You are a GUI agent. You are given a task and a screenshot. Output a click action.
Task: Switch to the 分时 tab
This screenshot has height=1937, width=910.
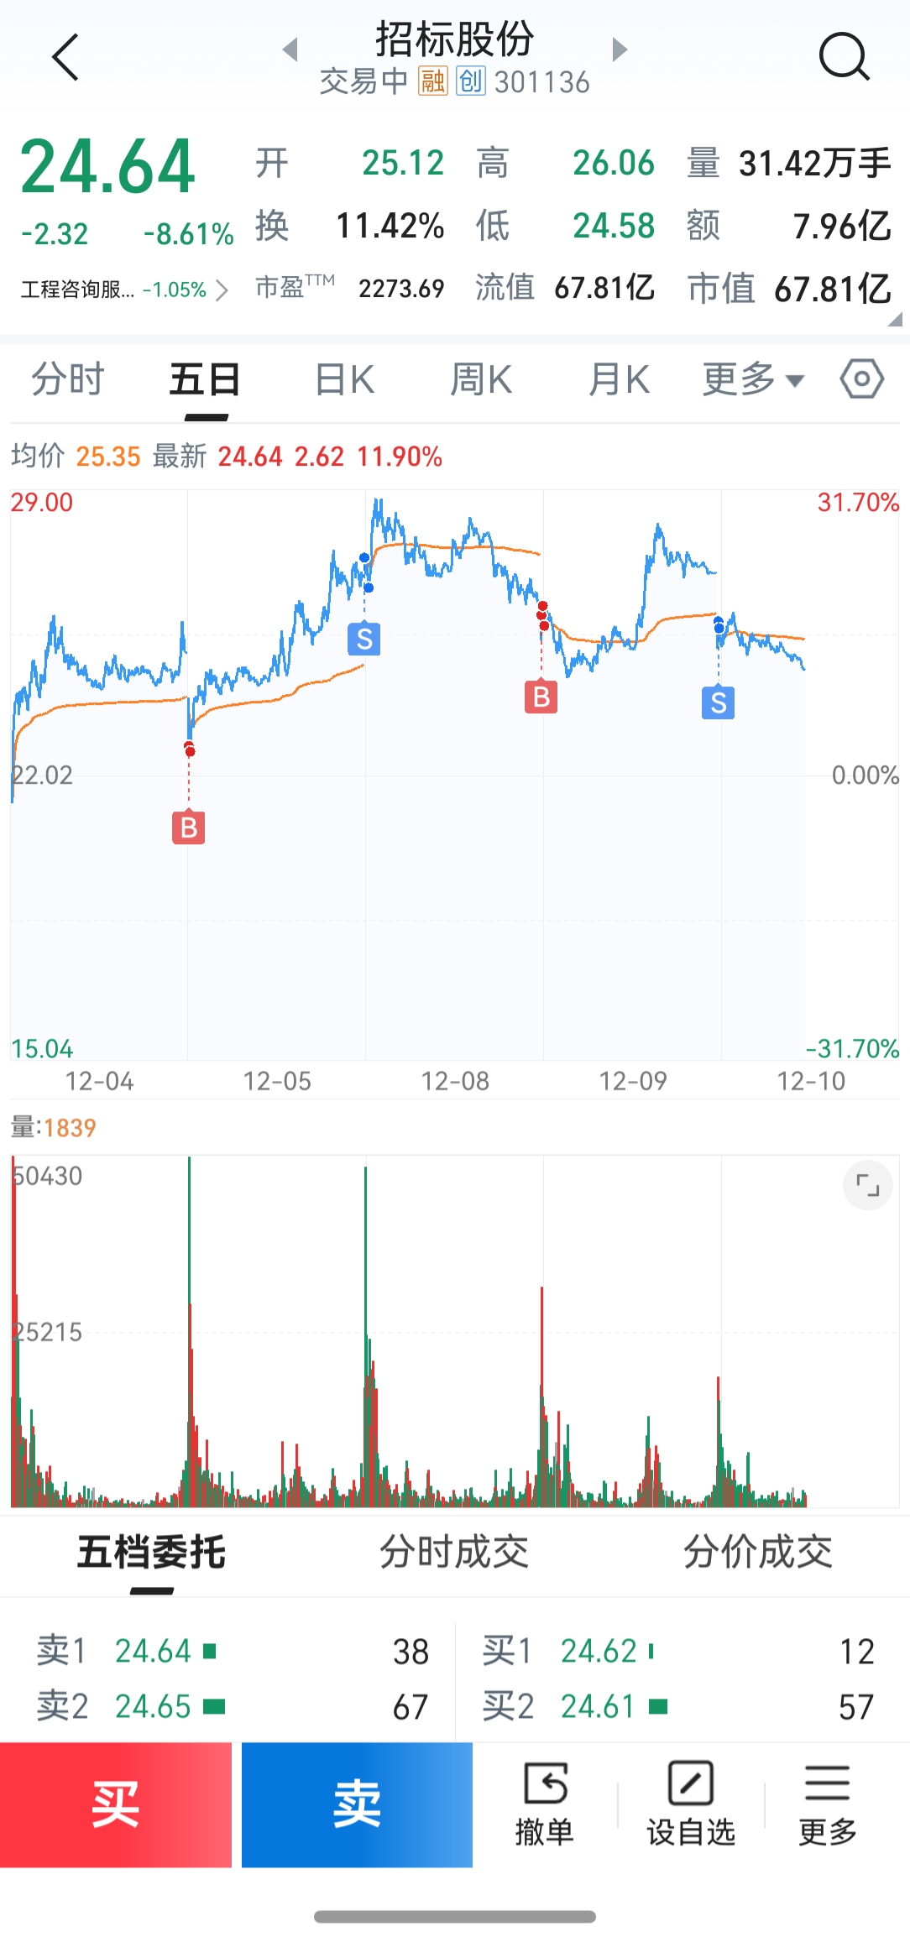pyautogui.click(x=67, y=379)
